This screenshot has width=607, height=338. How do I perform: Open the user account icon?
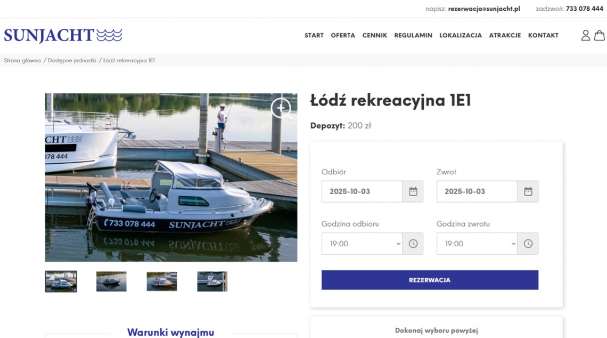pos(585,35)
